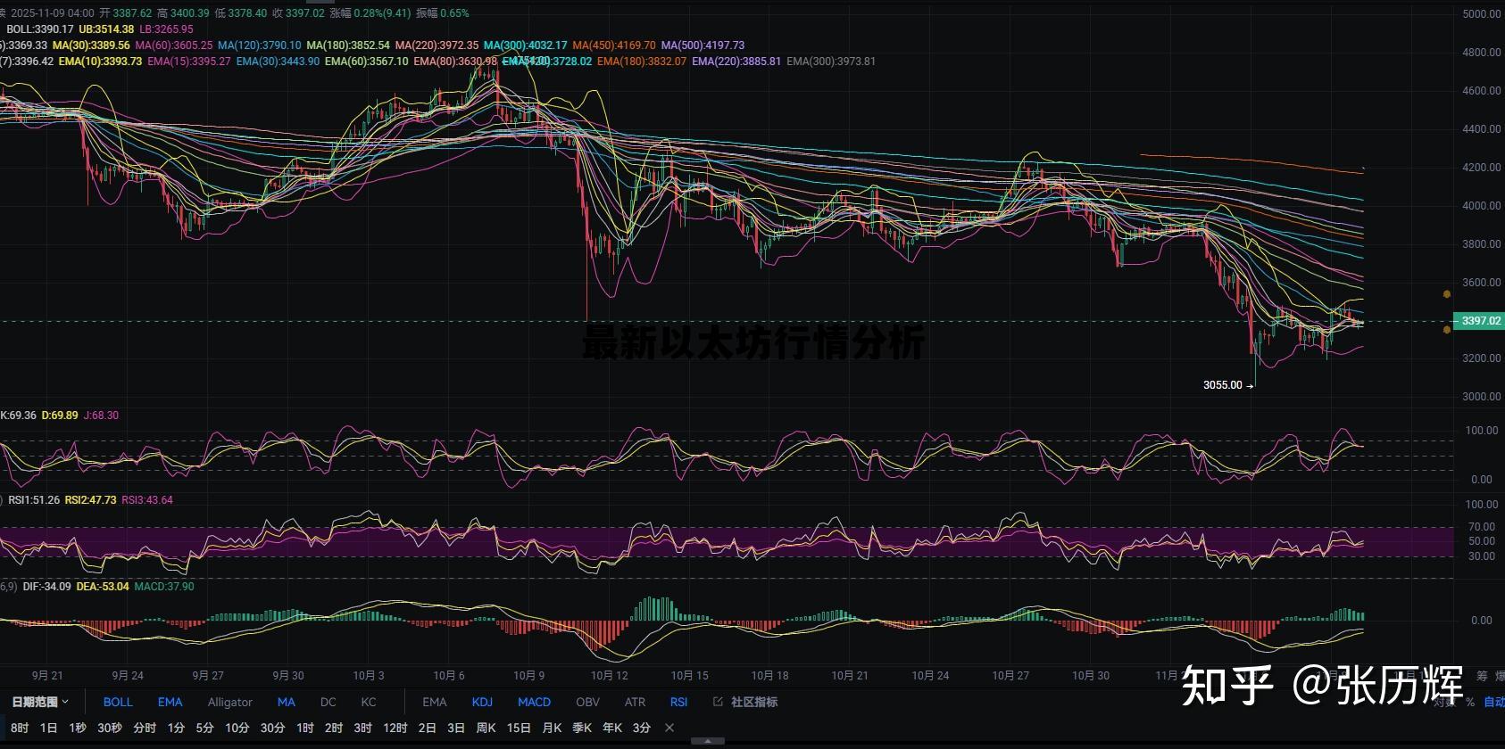Close the timeframe bar with the X icon

(x=669, y=728)
